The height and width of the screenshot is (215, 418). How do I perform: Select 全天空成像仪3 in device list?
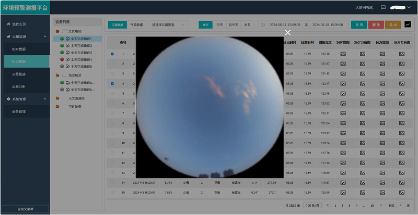[x=81, y=53]
